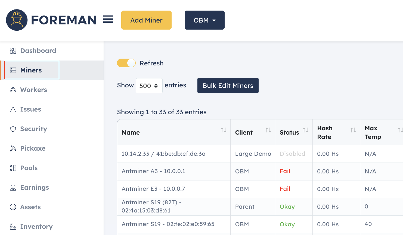The height and width of the screenshot is (235, 403).
Task: Open miner Antminer S19 - 02:fe:02:e0:59:65
Action: tap(168, 224)
